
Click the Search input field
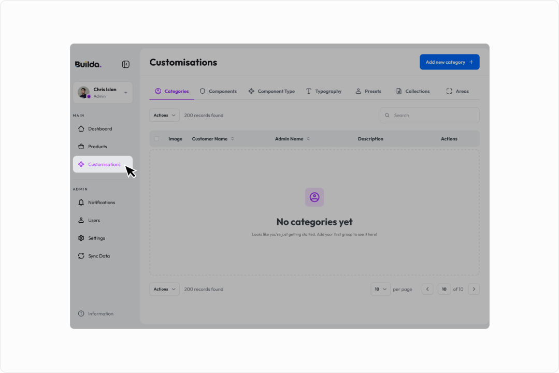(429, 115)
